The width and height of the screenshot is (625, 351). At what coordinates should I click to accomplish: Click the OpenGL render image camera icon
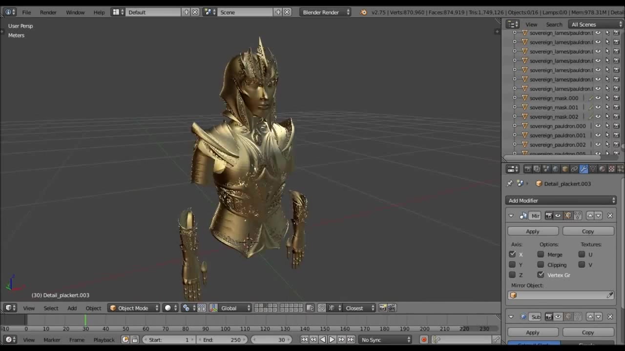(x=381, y=308)
